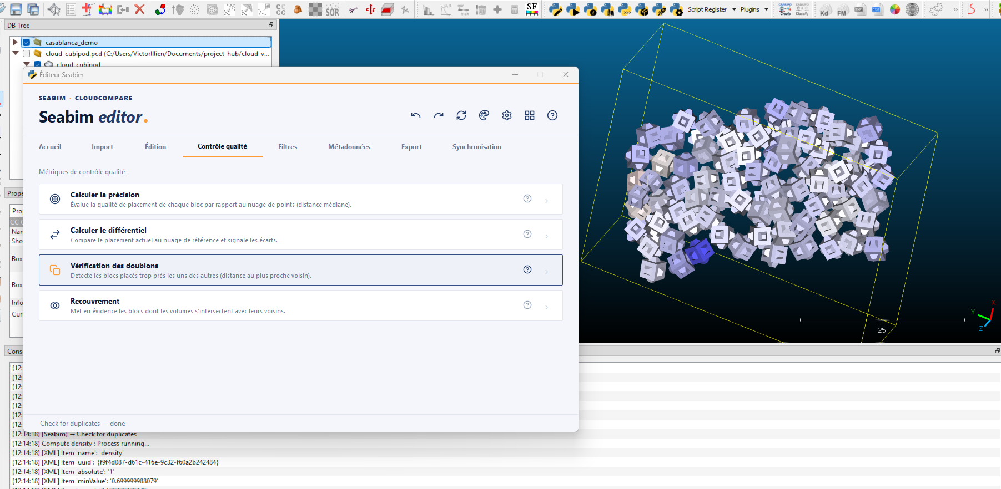Screen dimensions: 1001x489
Task: Switch to the Filtres tab
Action: pos(288,147)
